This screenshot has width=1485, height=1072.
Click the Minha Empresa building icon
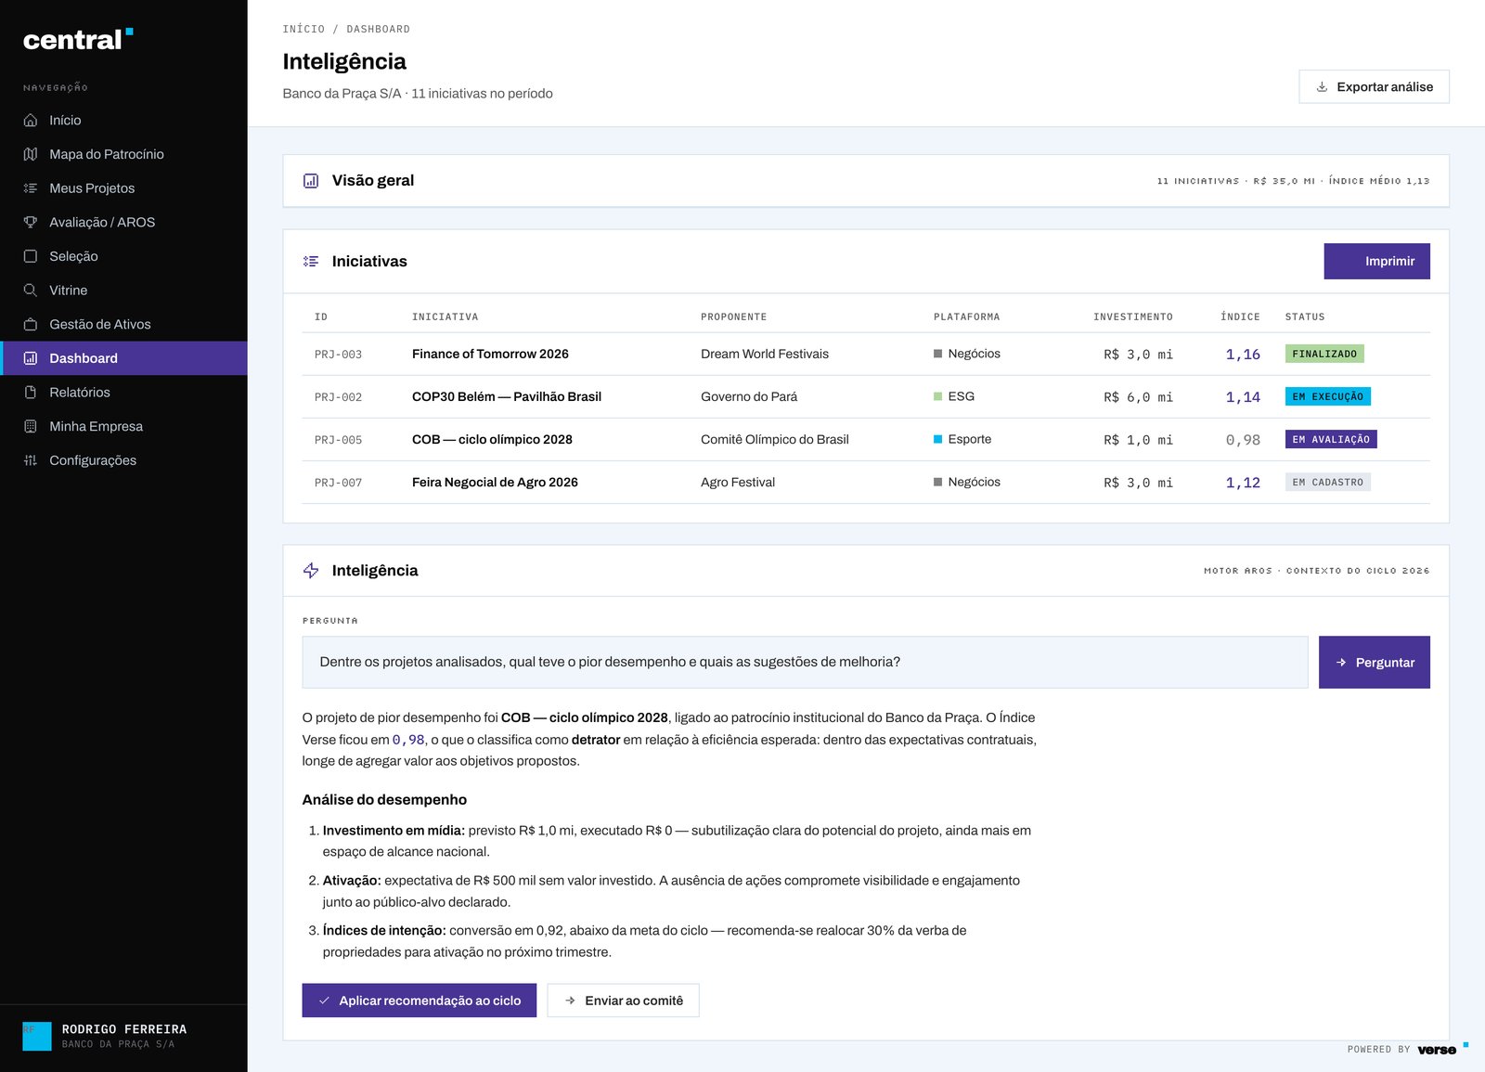click(x=31, y=427)
